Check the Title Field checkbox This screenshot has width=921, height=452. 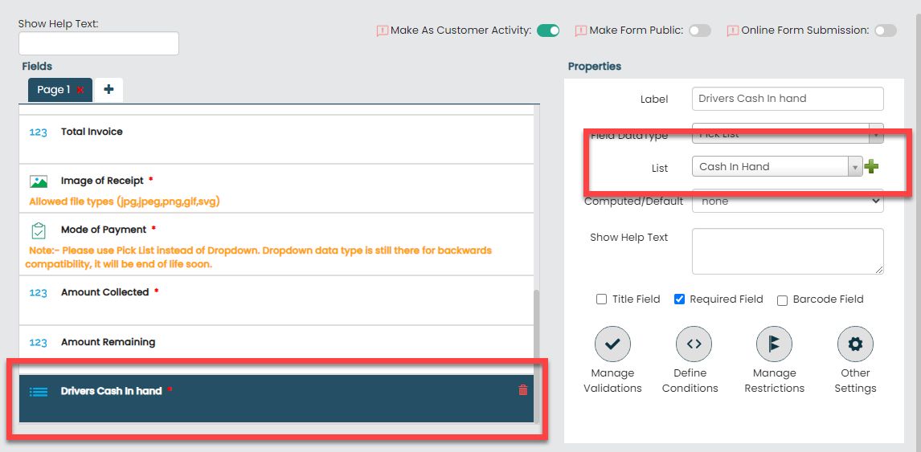601,299
